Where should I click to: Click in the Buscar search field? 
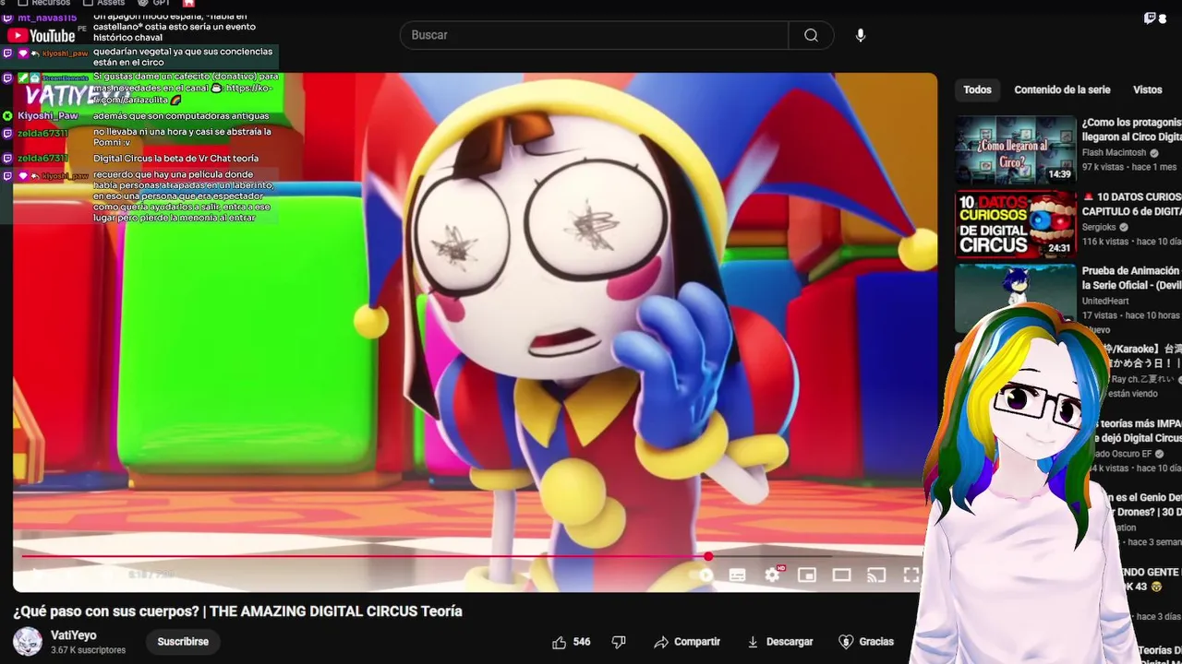tap(594, 35)
